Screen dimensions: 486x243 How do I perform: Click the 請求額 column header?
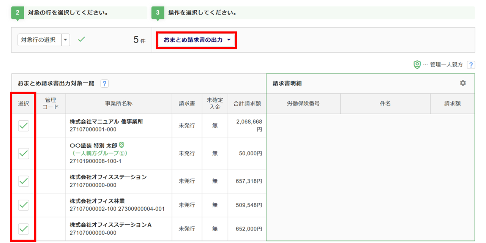pyautogui.click(x=452, y=104)
